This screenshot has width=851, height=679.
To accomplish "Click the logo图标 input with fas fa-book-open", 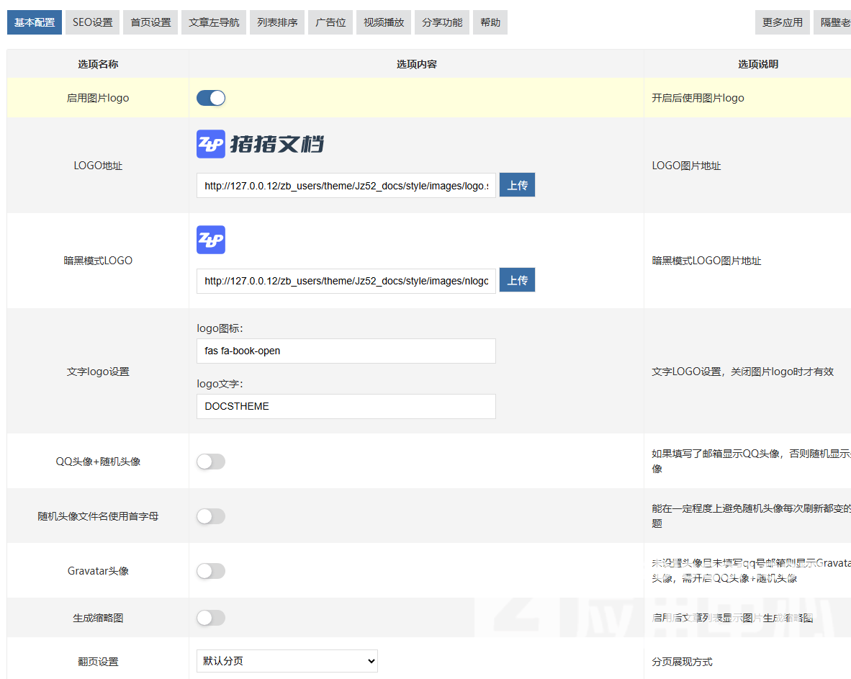I will pos(346,351).
